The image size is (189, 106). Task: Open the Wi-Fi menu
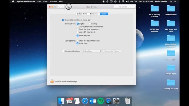pos(123,1)
